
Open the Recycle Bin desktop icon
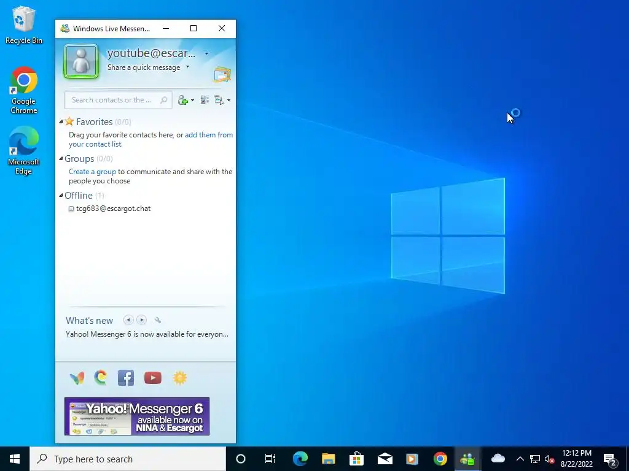24,25
